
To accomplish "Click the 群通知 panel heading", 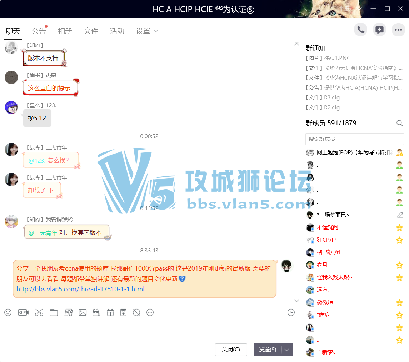I will point(316,48).
